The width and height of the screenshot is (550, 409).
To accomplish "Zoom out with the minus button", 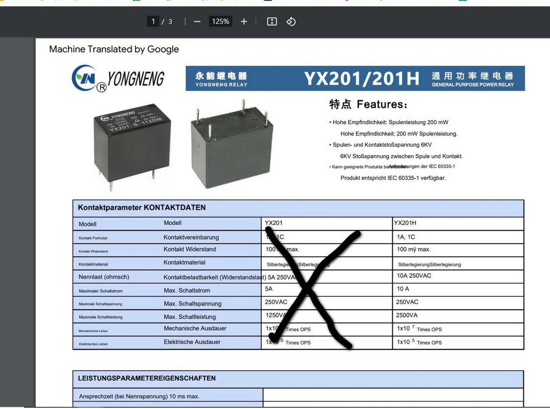I will coord(197,22).
